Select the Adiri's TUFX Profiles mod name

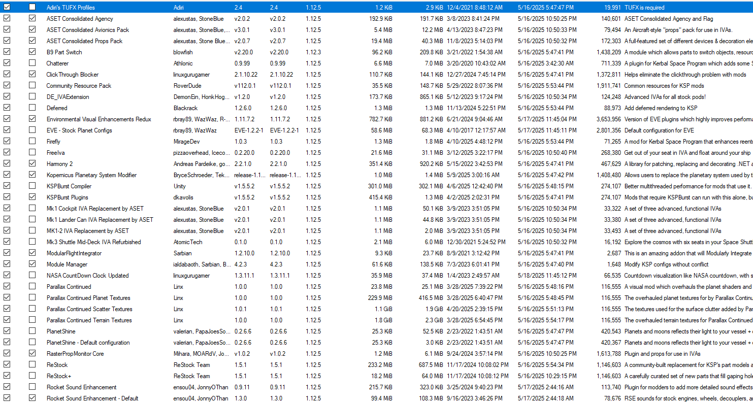point(71,8)
